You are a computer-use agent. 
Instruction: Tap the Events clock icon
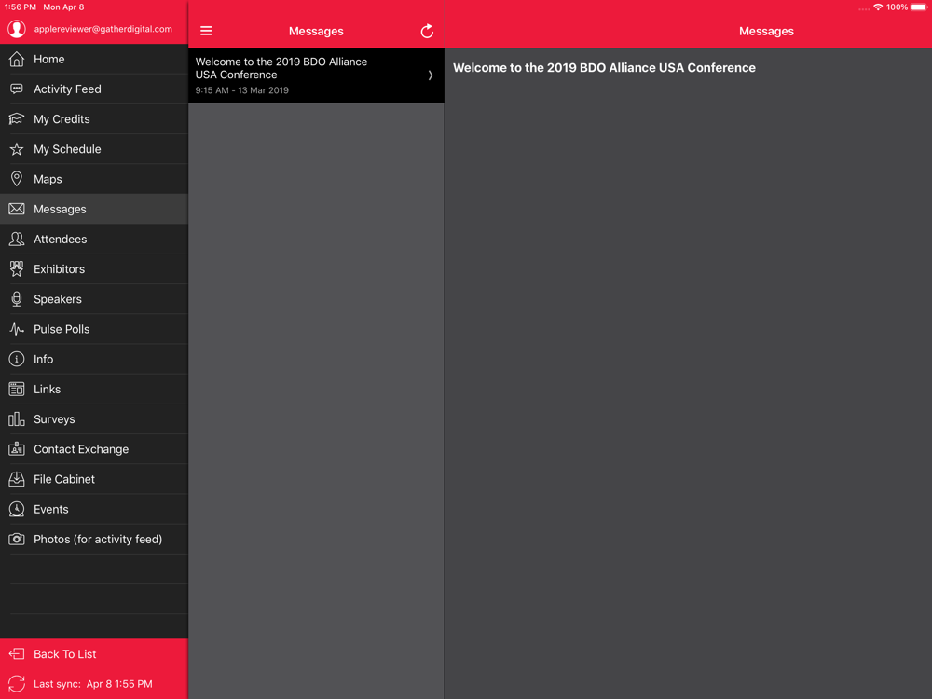pos(17,509)
